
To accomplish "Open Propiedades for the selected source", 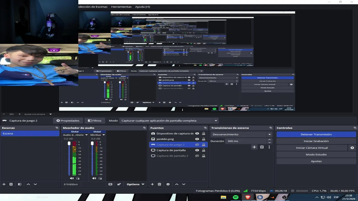I will point(68,121).
